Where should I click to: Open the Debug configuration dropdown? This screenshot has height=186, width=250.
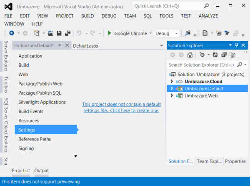click(167, 33)
